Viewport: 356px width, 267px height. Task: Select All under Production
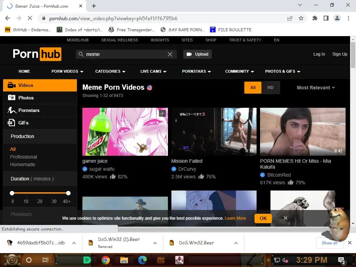(x=13, y=149)
